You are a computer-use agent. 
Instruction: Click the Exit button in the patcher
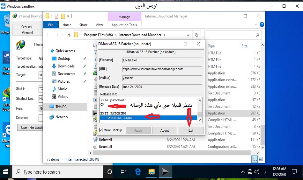click(191, 130)
